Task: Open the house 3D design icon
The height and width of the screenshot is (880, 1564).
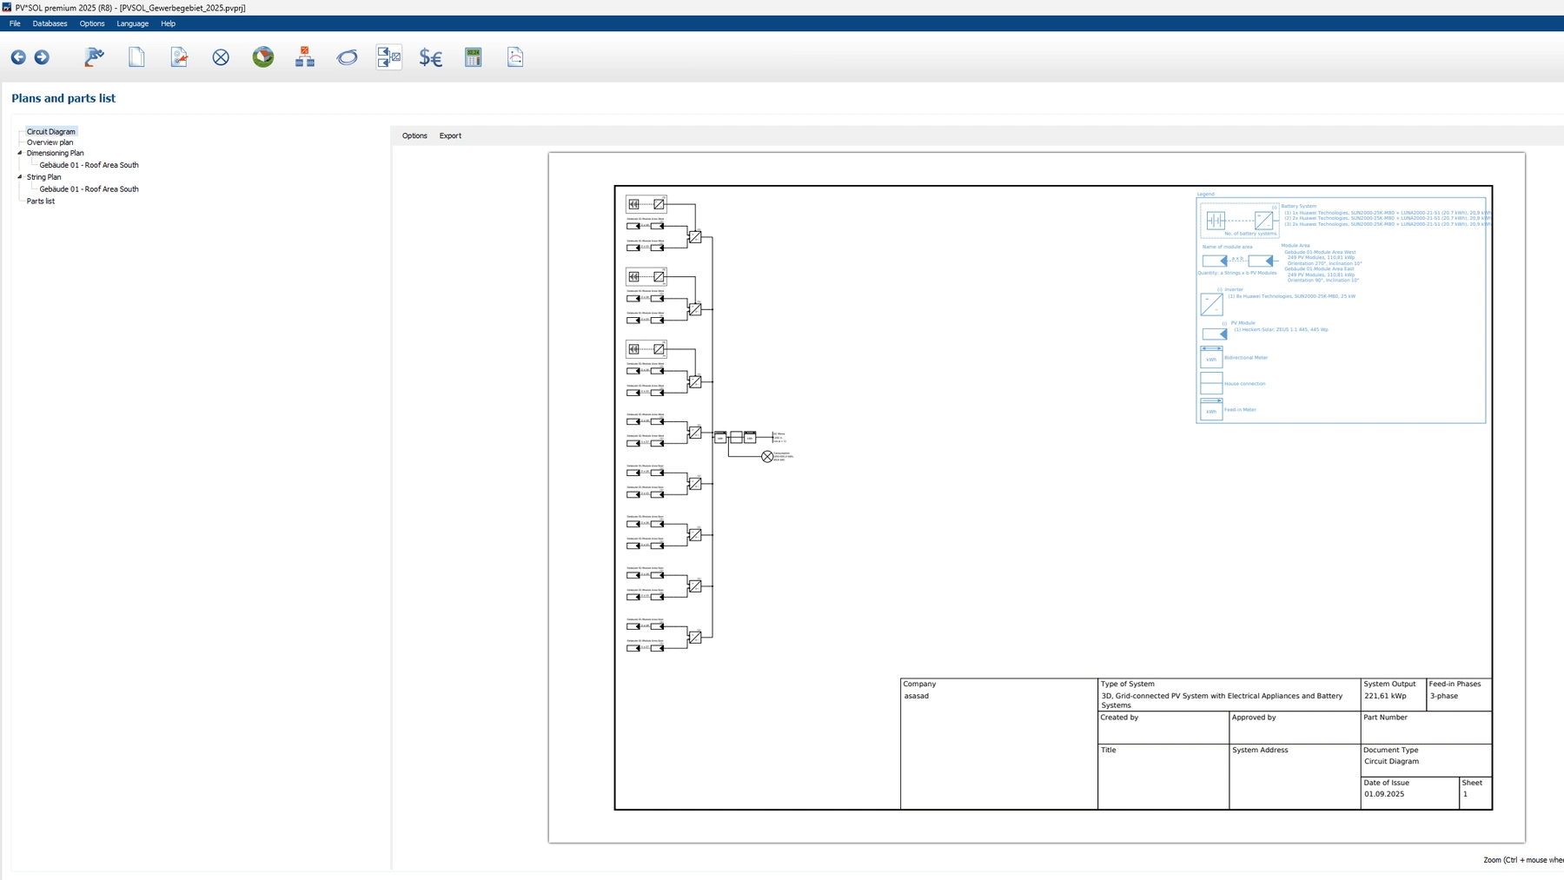Action: (x=263, y=57)
